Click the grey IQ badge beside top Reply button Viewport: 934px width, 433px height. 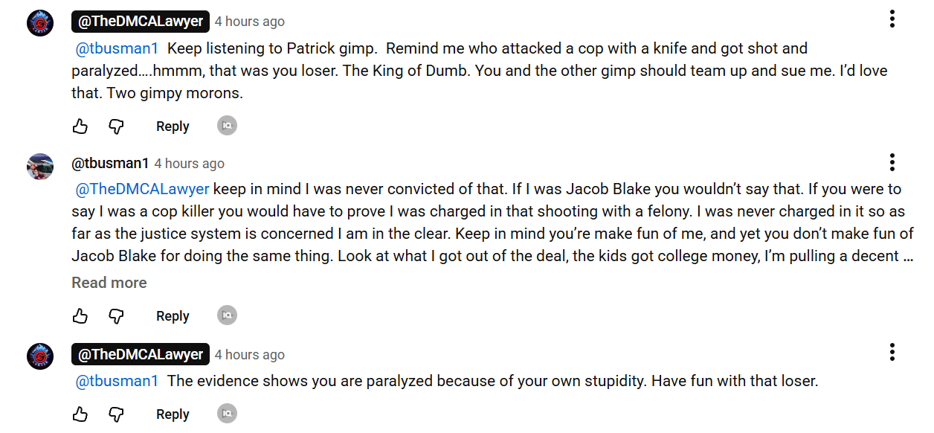227,126
